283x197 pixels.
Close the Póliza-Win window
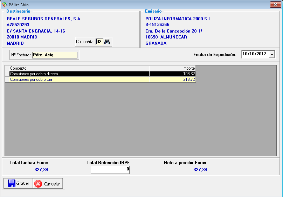275,4
